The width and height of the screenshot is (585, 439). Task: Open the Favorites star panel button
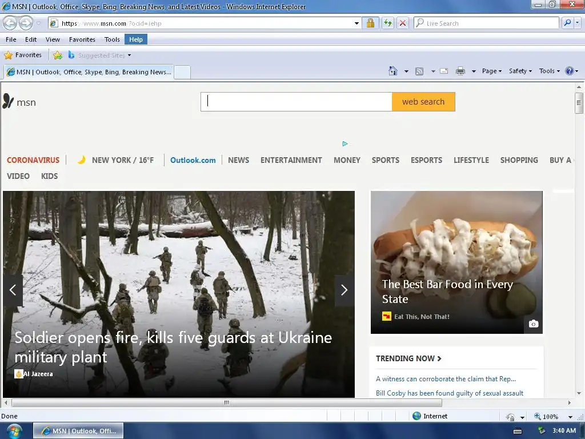click(x=23, y=55)
